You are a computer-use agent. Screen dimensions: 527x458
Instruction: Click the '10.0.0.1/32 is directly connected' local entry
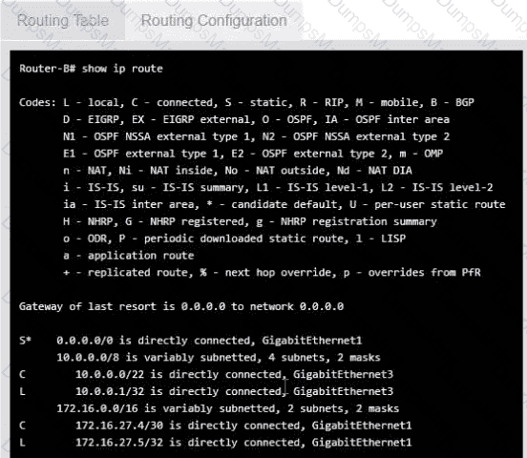point(206,391)
